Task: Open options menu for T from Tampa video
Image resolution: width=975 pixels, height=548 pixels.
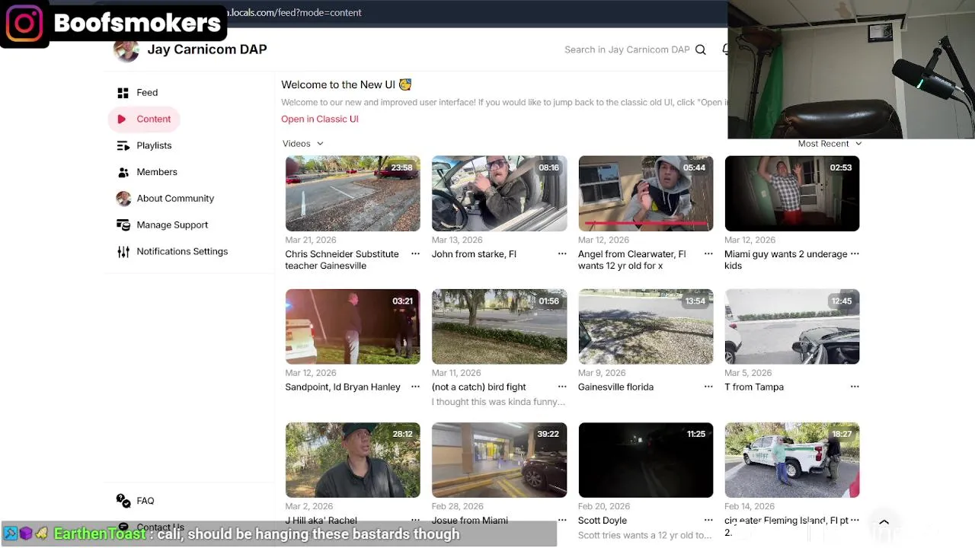Action: [855, 387]
